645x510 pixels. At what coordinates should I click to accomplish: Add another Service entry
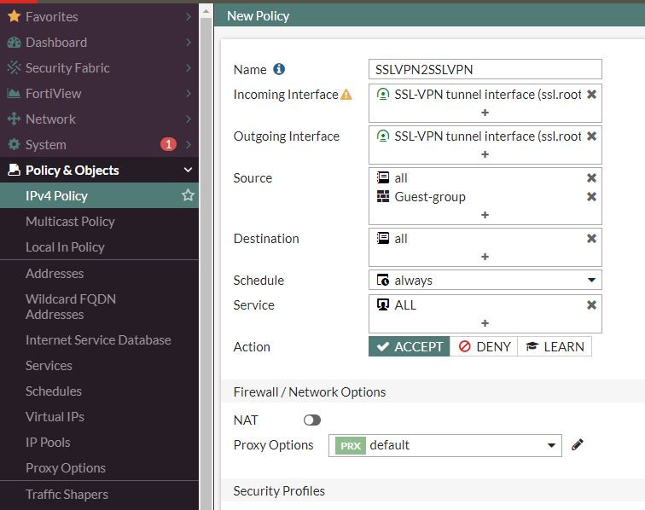click(485, 323)
